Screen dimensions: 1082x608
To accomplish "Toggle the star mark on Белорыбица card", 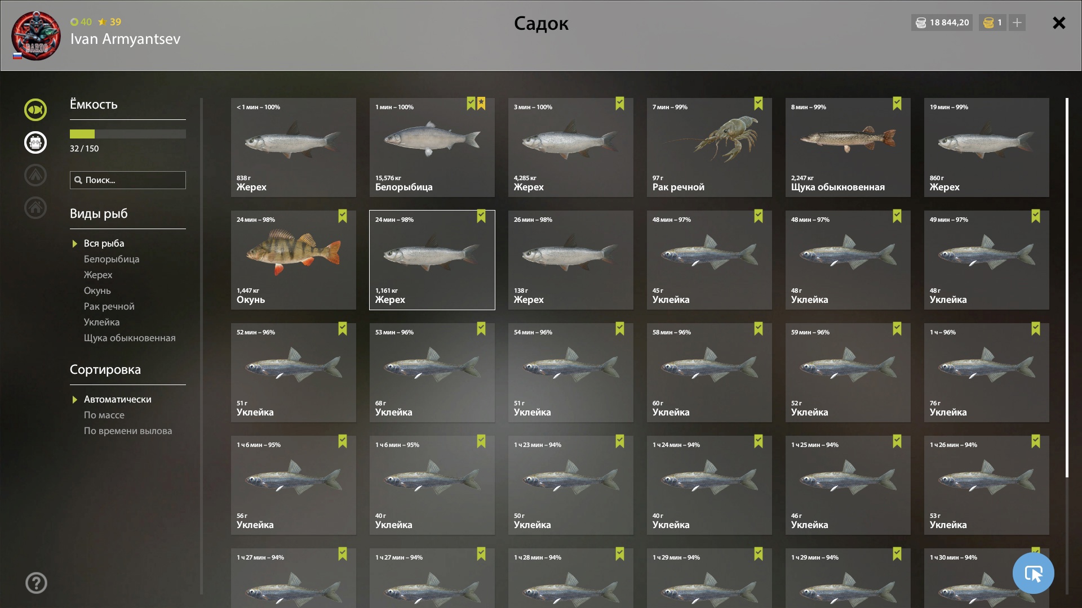I will pos(481,104).
